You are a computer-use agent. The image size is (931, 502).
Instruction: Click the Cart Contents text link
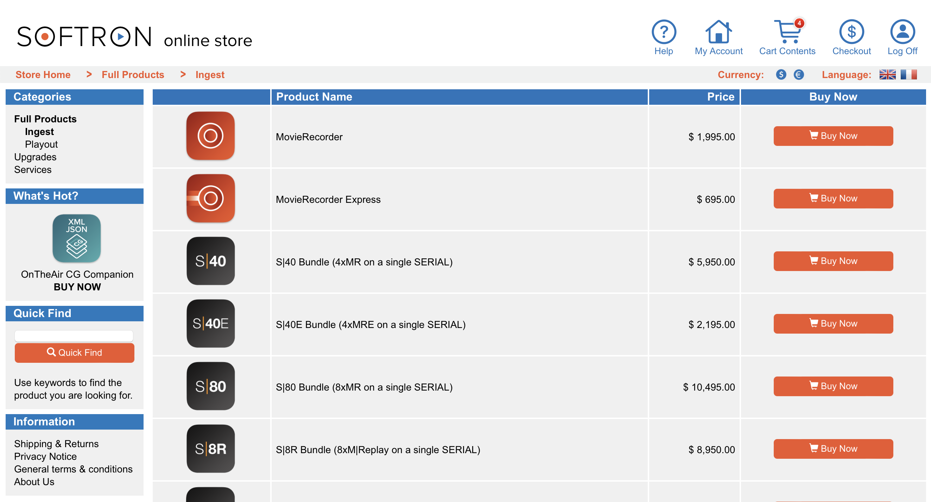[x=787, y=51]
